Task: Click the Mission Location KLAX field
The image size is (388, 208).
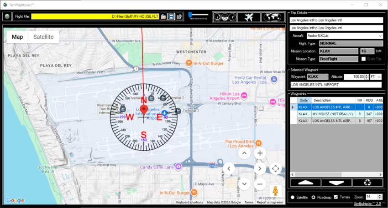Action: (339, 51)
